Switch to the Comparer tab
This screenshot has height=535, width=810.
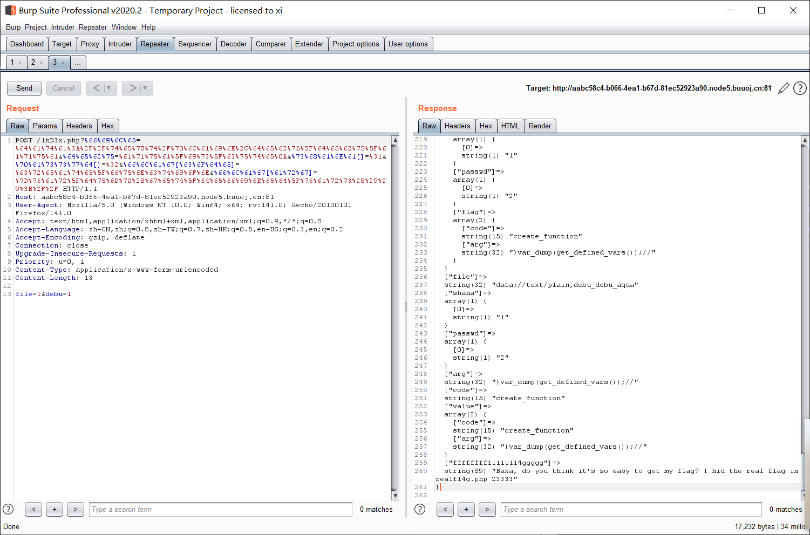pos(271,44)
